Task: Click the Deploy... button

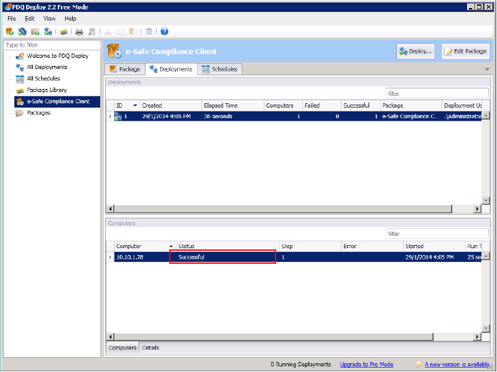Action: (416, 52)
